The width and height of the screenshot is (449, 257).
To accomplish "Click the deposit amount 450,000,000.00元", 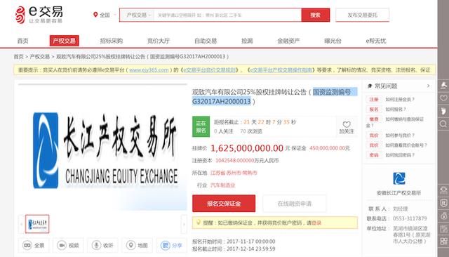I will (x=330, y=148).
